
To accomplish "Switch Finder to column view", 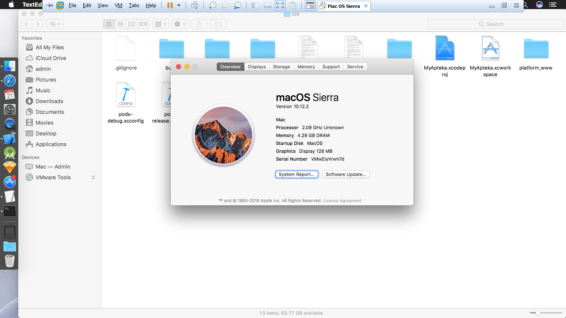I will click(132, 24).
